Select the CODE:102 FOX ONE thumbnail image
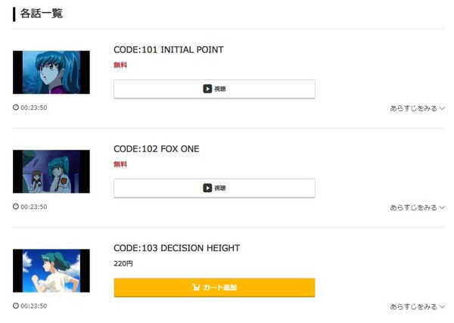 click(51, 172)
